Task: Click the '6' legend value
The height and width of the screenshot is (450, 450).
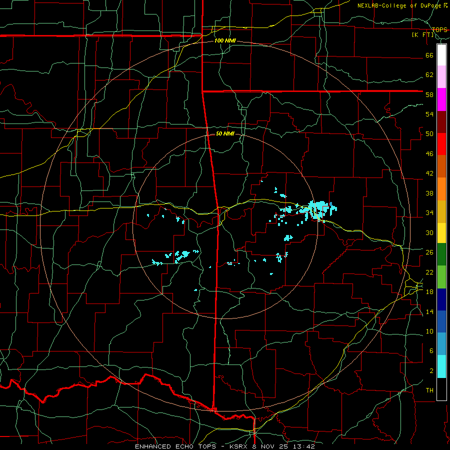Action: pos(431,351)
